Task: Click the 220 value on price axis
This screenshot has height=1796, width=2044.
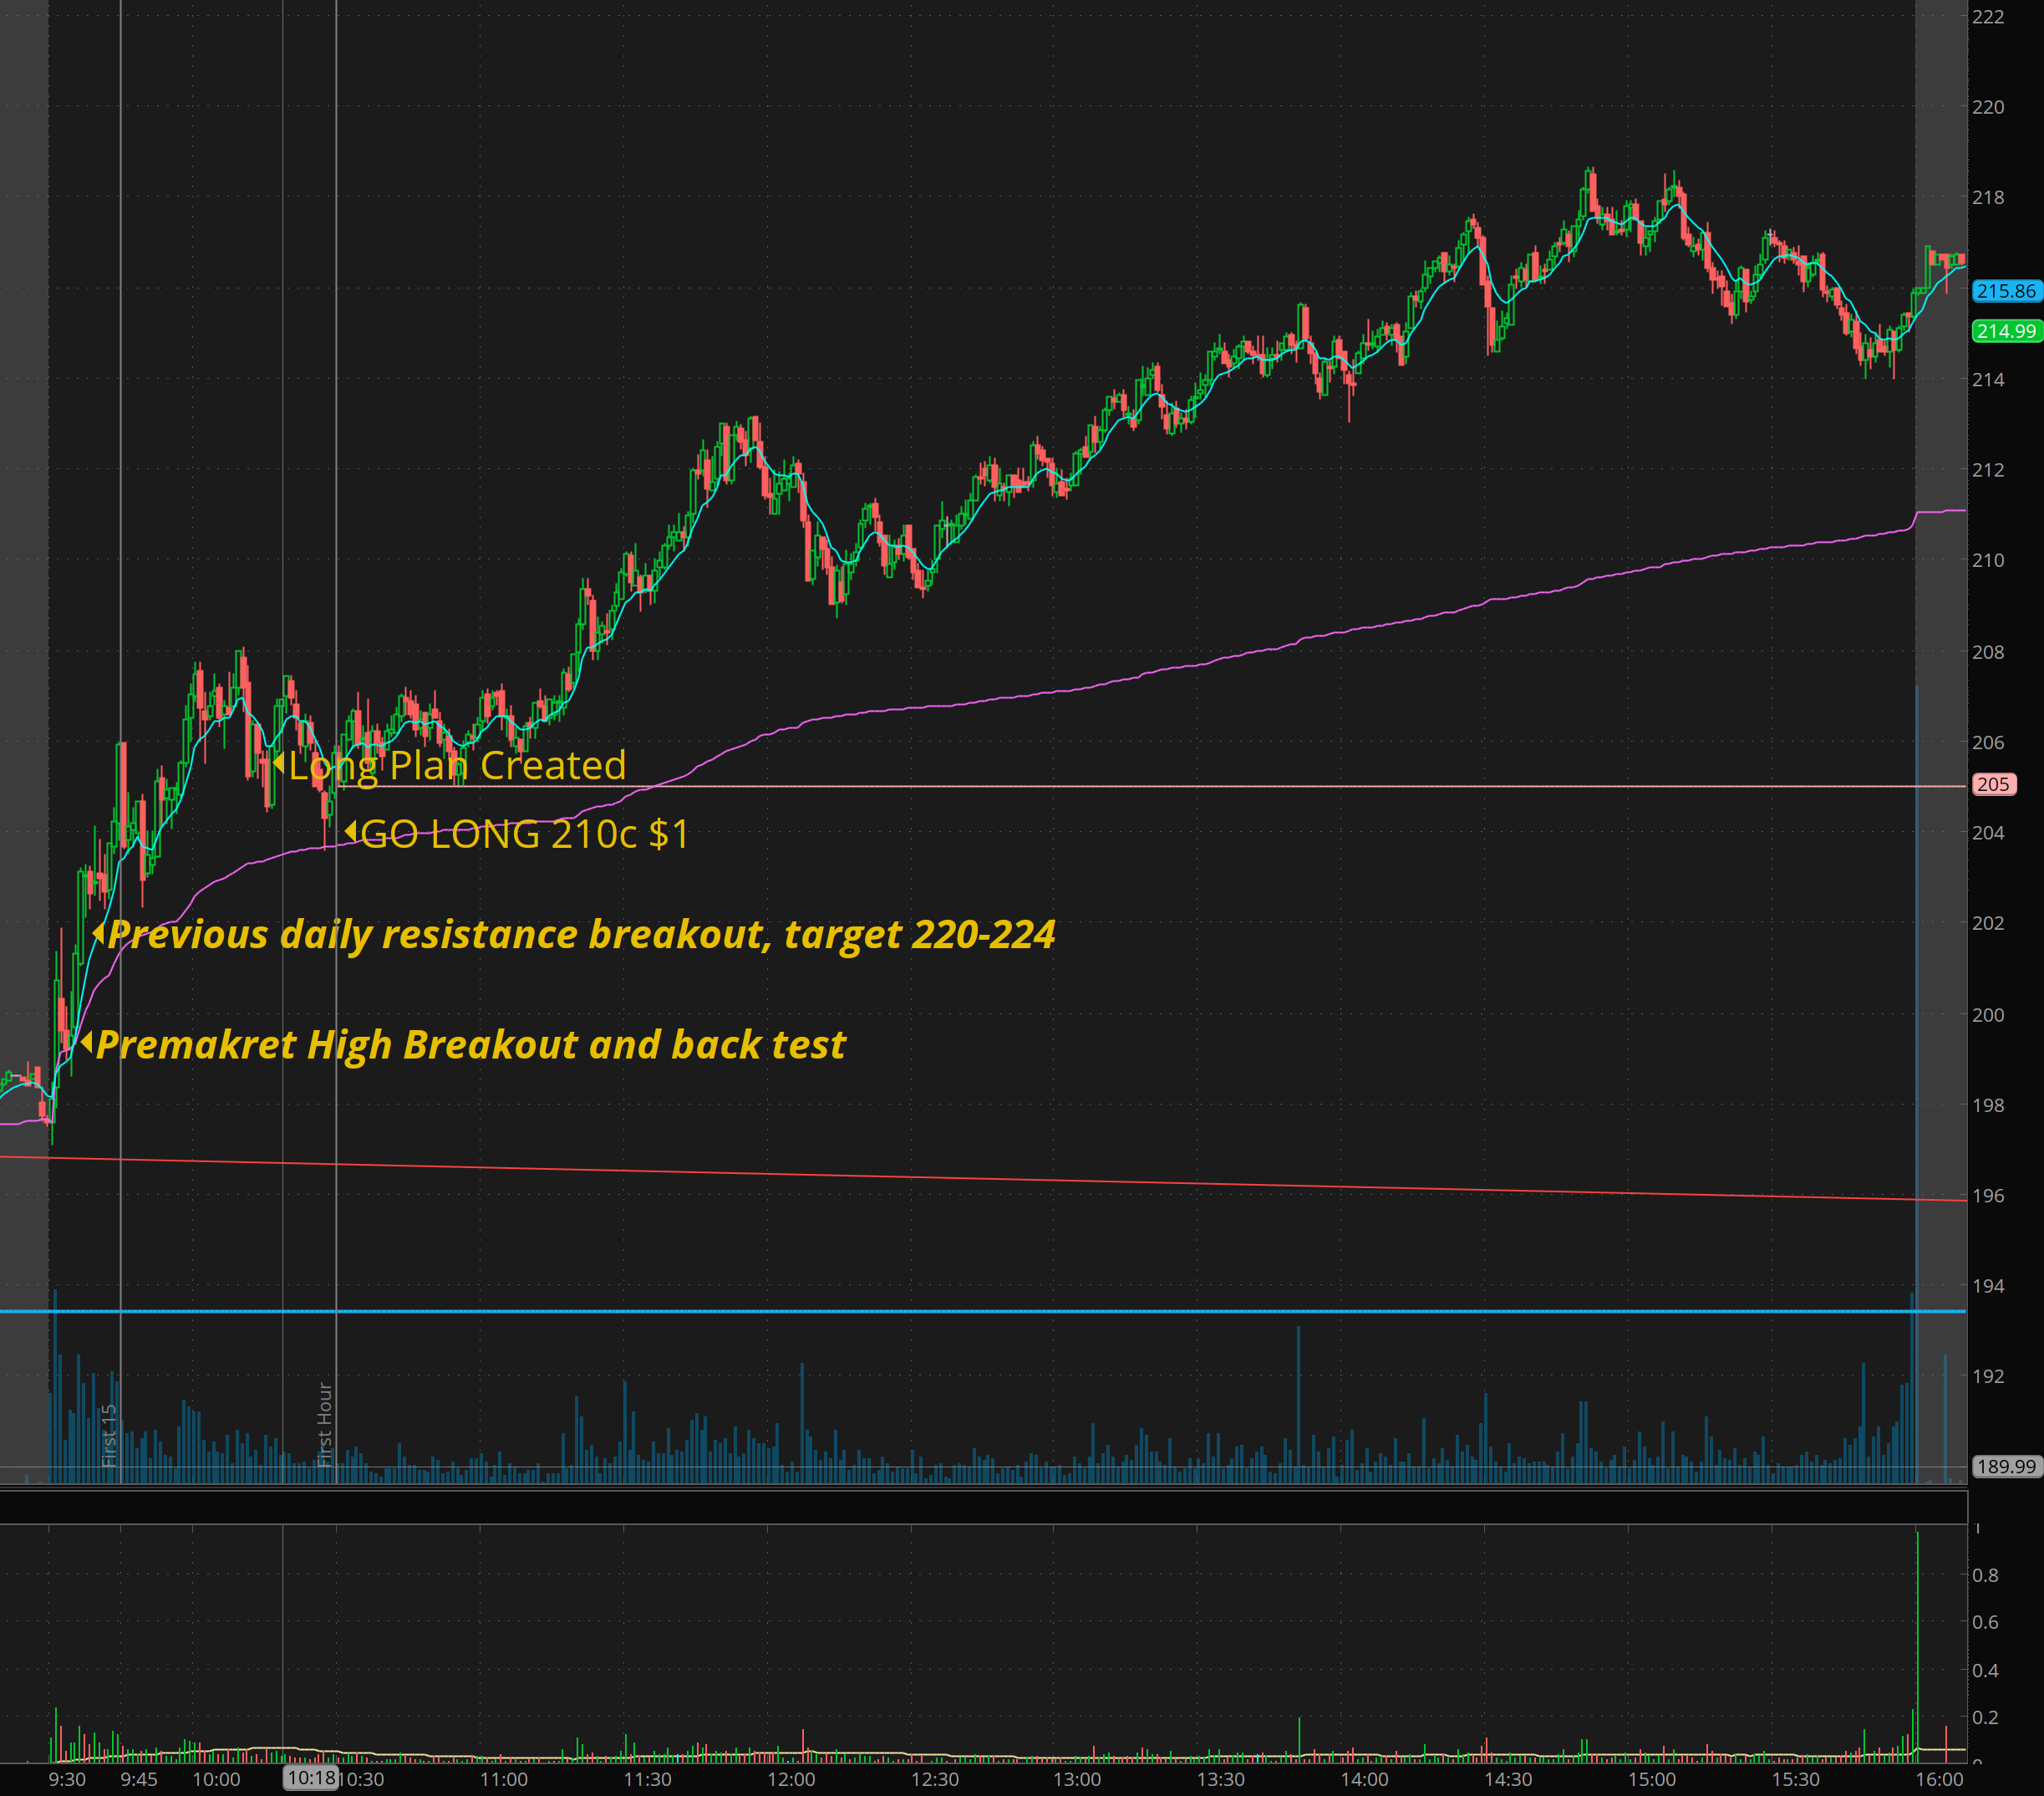Action: (x=1987, y=107)
